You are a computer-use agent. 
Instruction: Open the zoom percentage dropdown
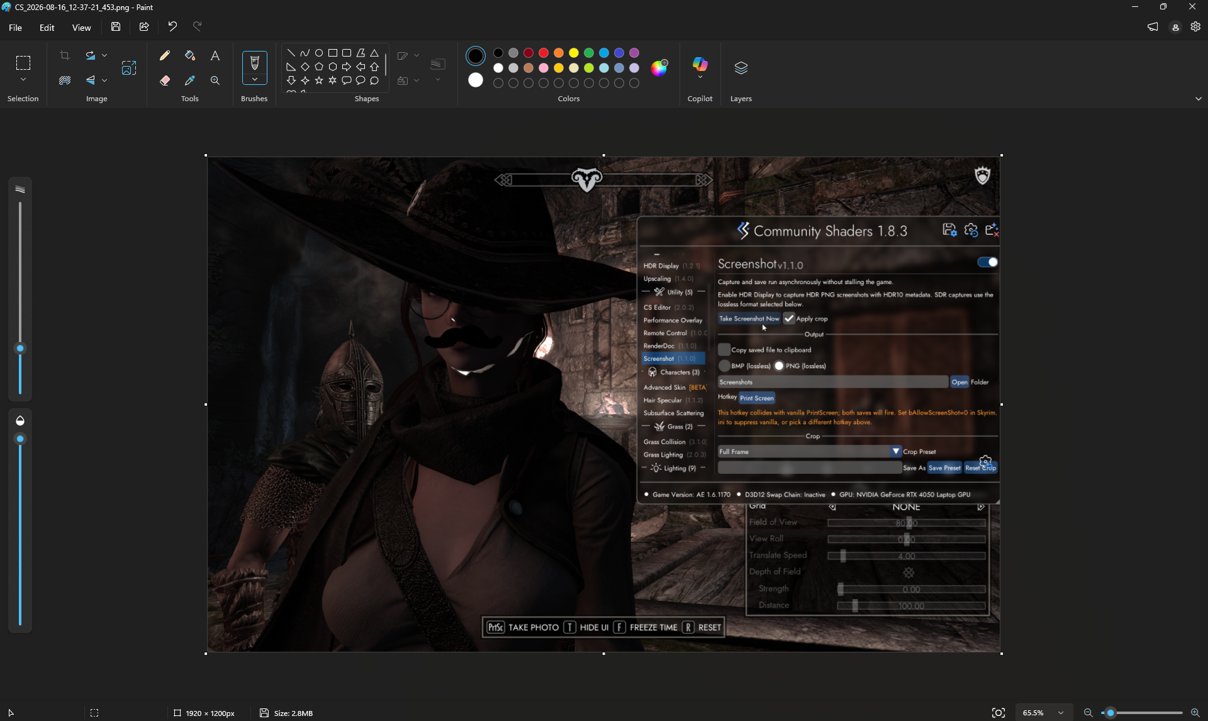point(1061,713)
